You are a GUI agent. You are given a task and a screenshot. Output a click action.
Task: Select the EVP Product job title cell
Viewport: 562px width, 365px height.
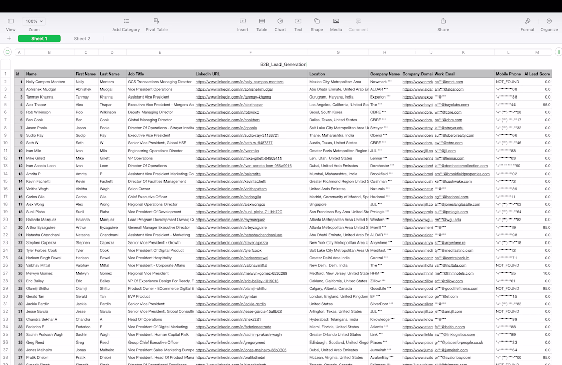pyautogui.click(x=160, y=296)
